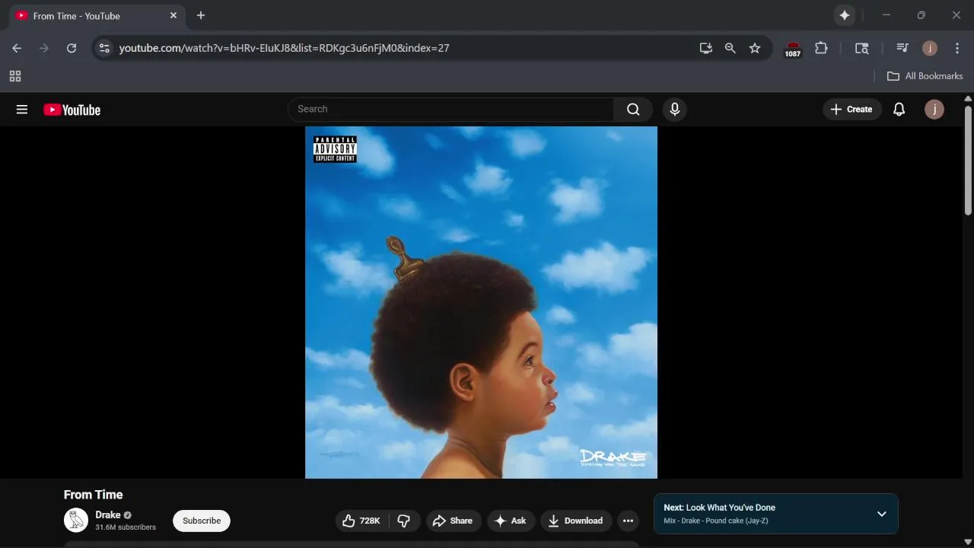Select the From Time - YouTube tab

(97, 15)
